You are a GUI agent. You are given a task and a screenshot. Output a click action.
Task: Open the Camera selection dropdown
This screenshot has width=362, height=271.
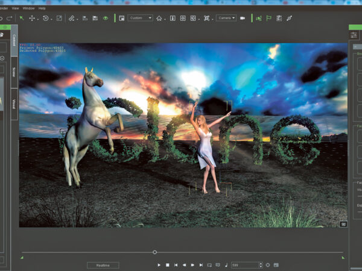click(x=226, y=18)
